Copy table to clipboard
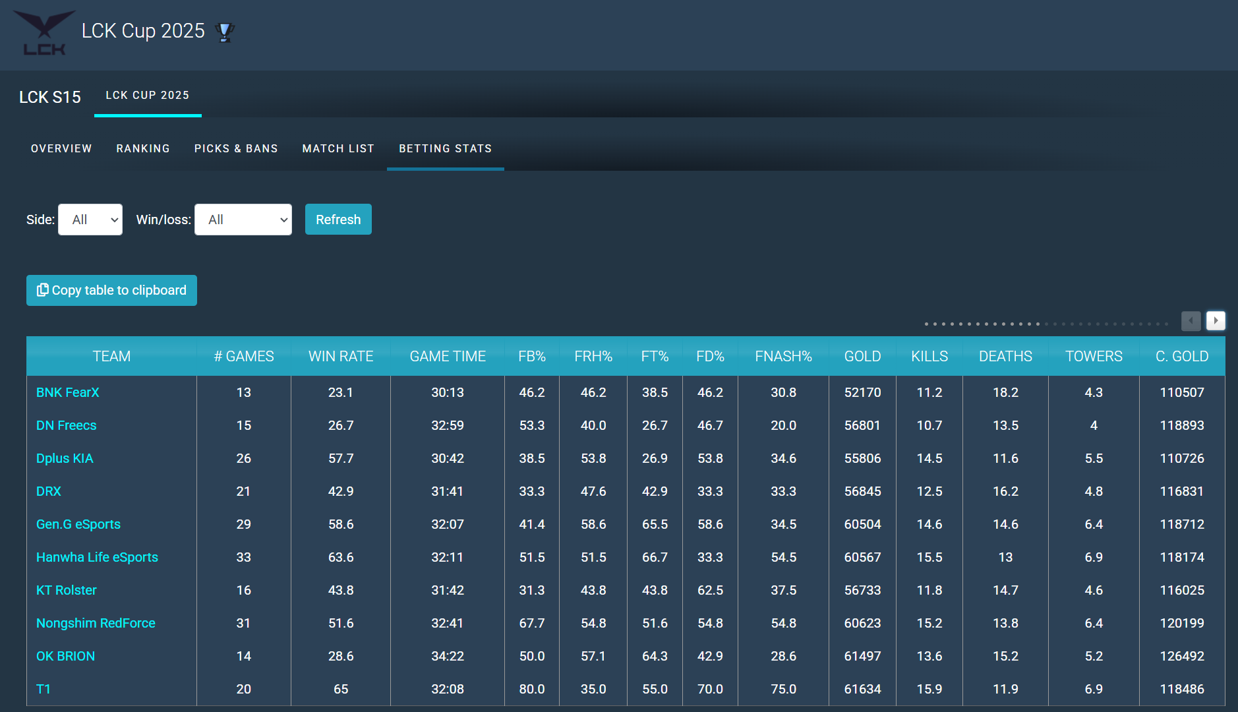Image resolution: width=1238 pixels, height=712 pixels. [111, 290]
